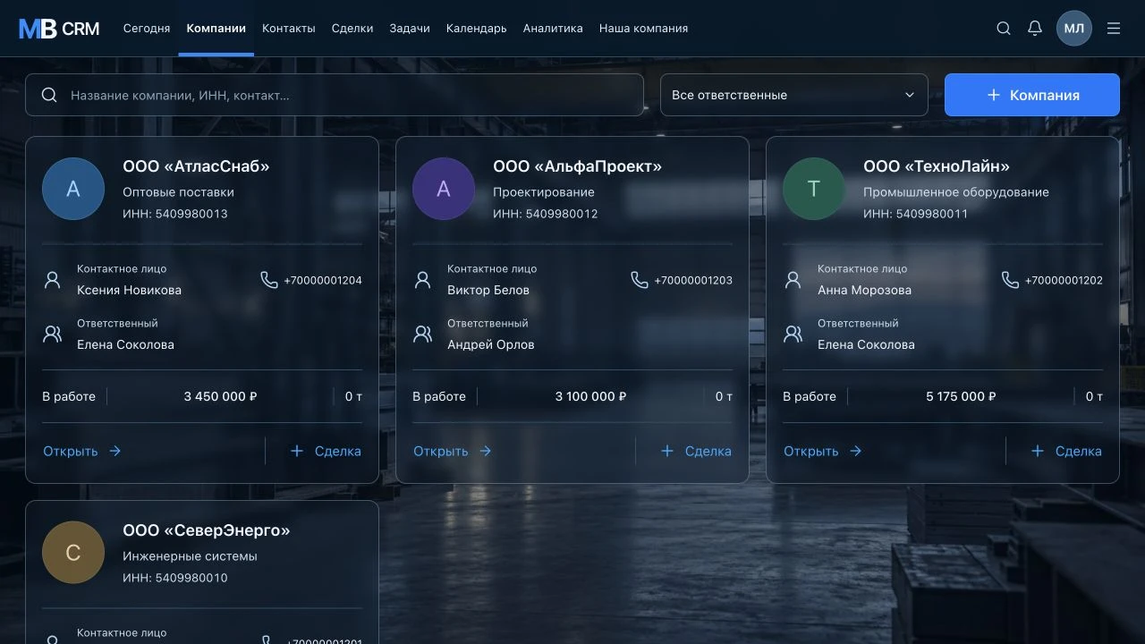This screenshot has height=644, width=1145.
Task: Add a new company with the Компания button
Action: [x=1032, y=95]
